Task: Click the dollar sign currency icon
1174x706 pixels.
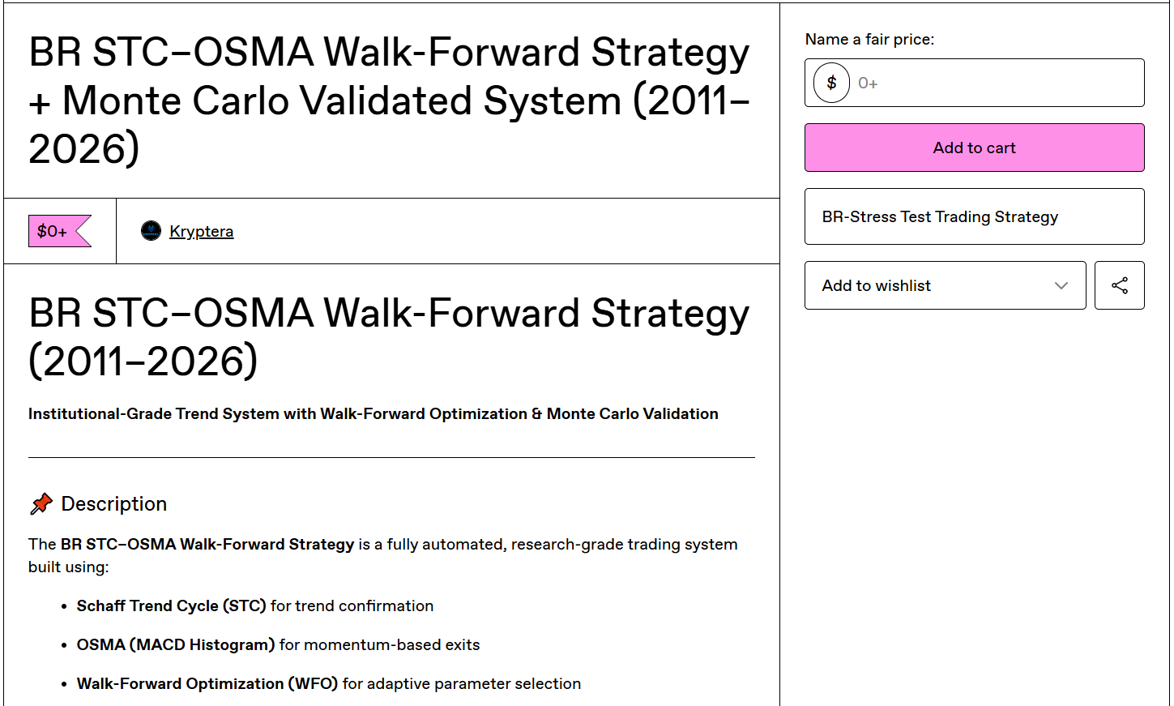Action: click(831, 83)
